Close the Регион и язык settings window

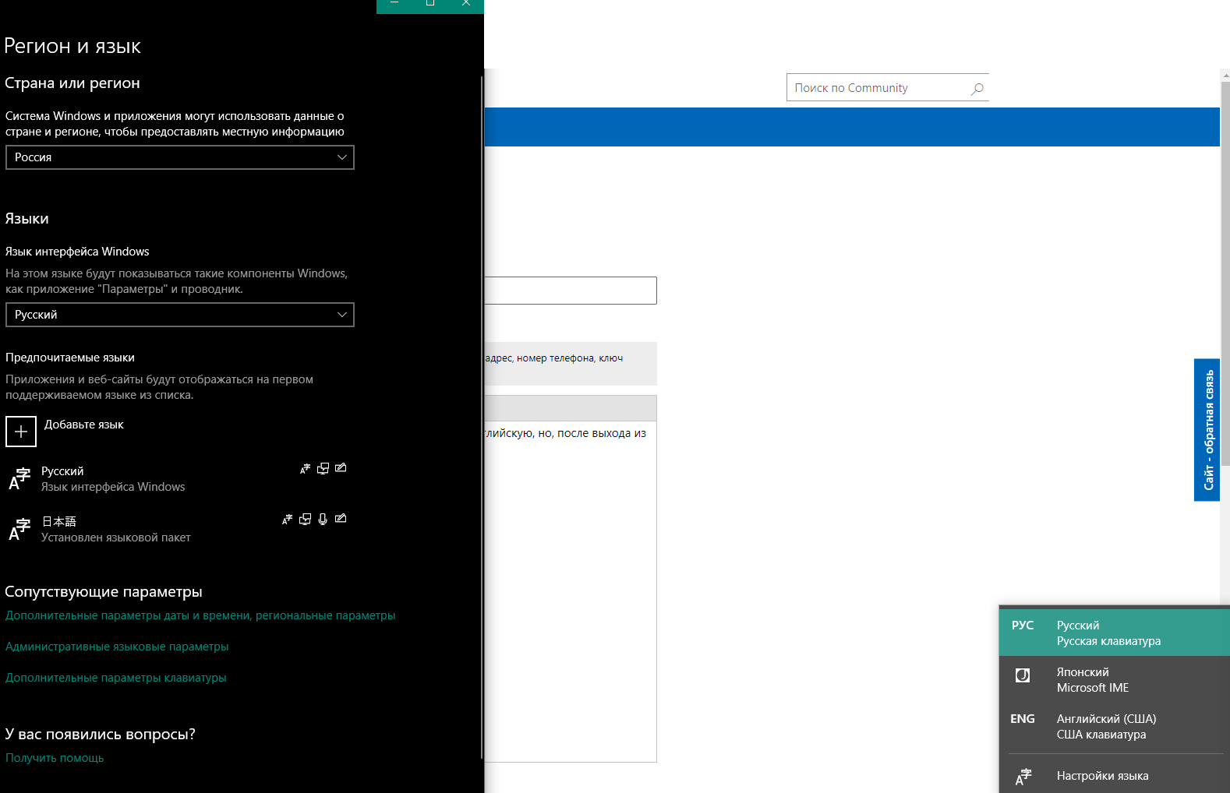pos(466,4)
